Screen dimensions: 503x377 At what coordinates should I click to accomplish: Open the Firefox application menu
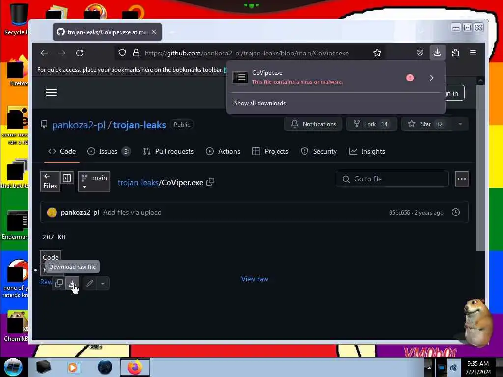473,53
